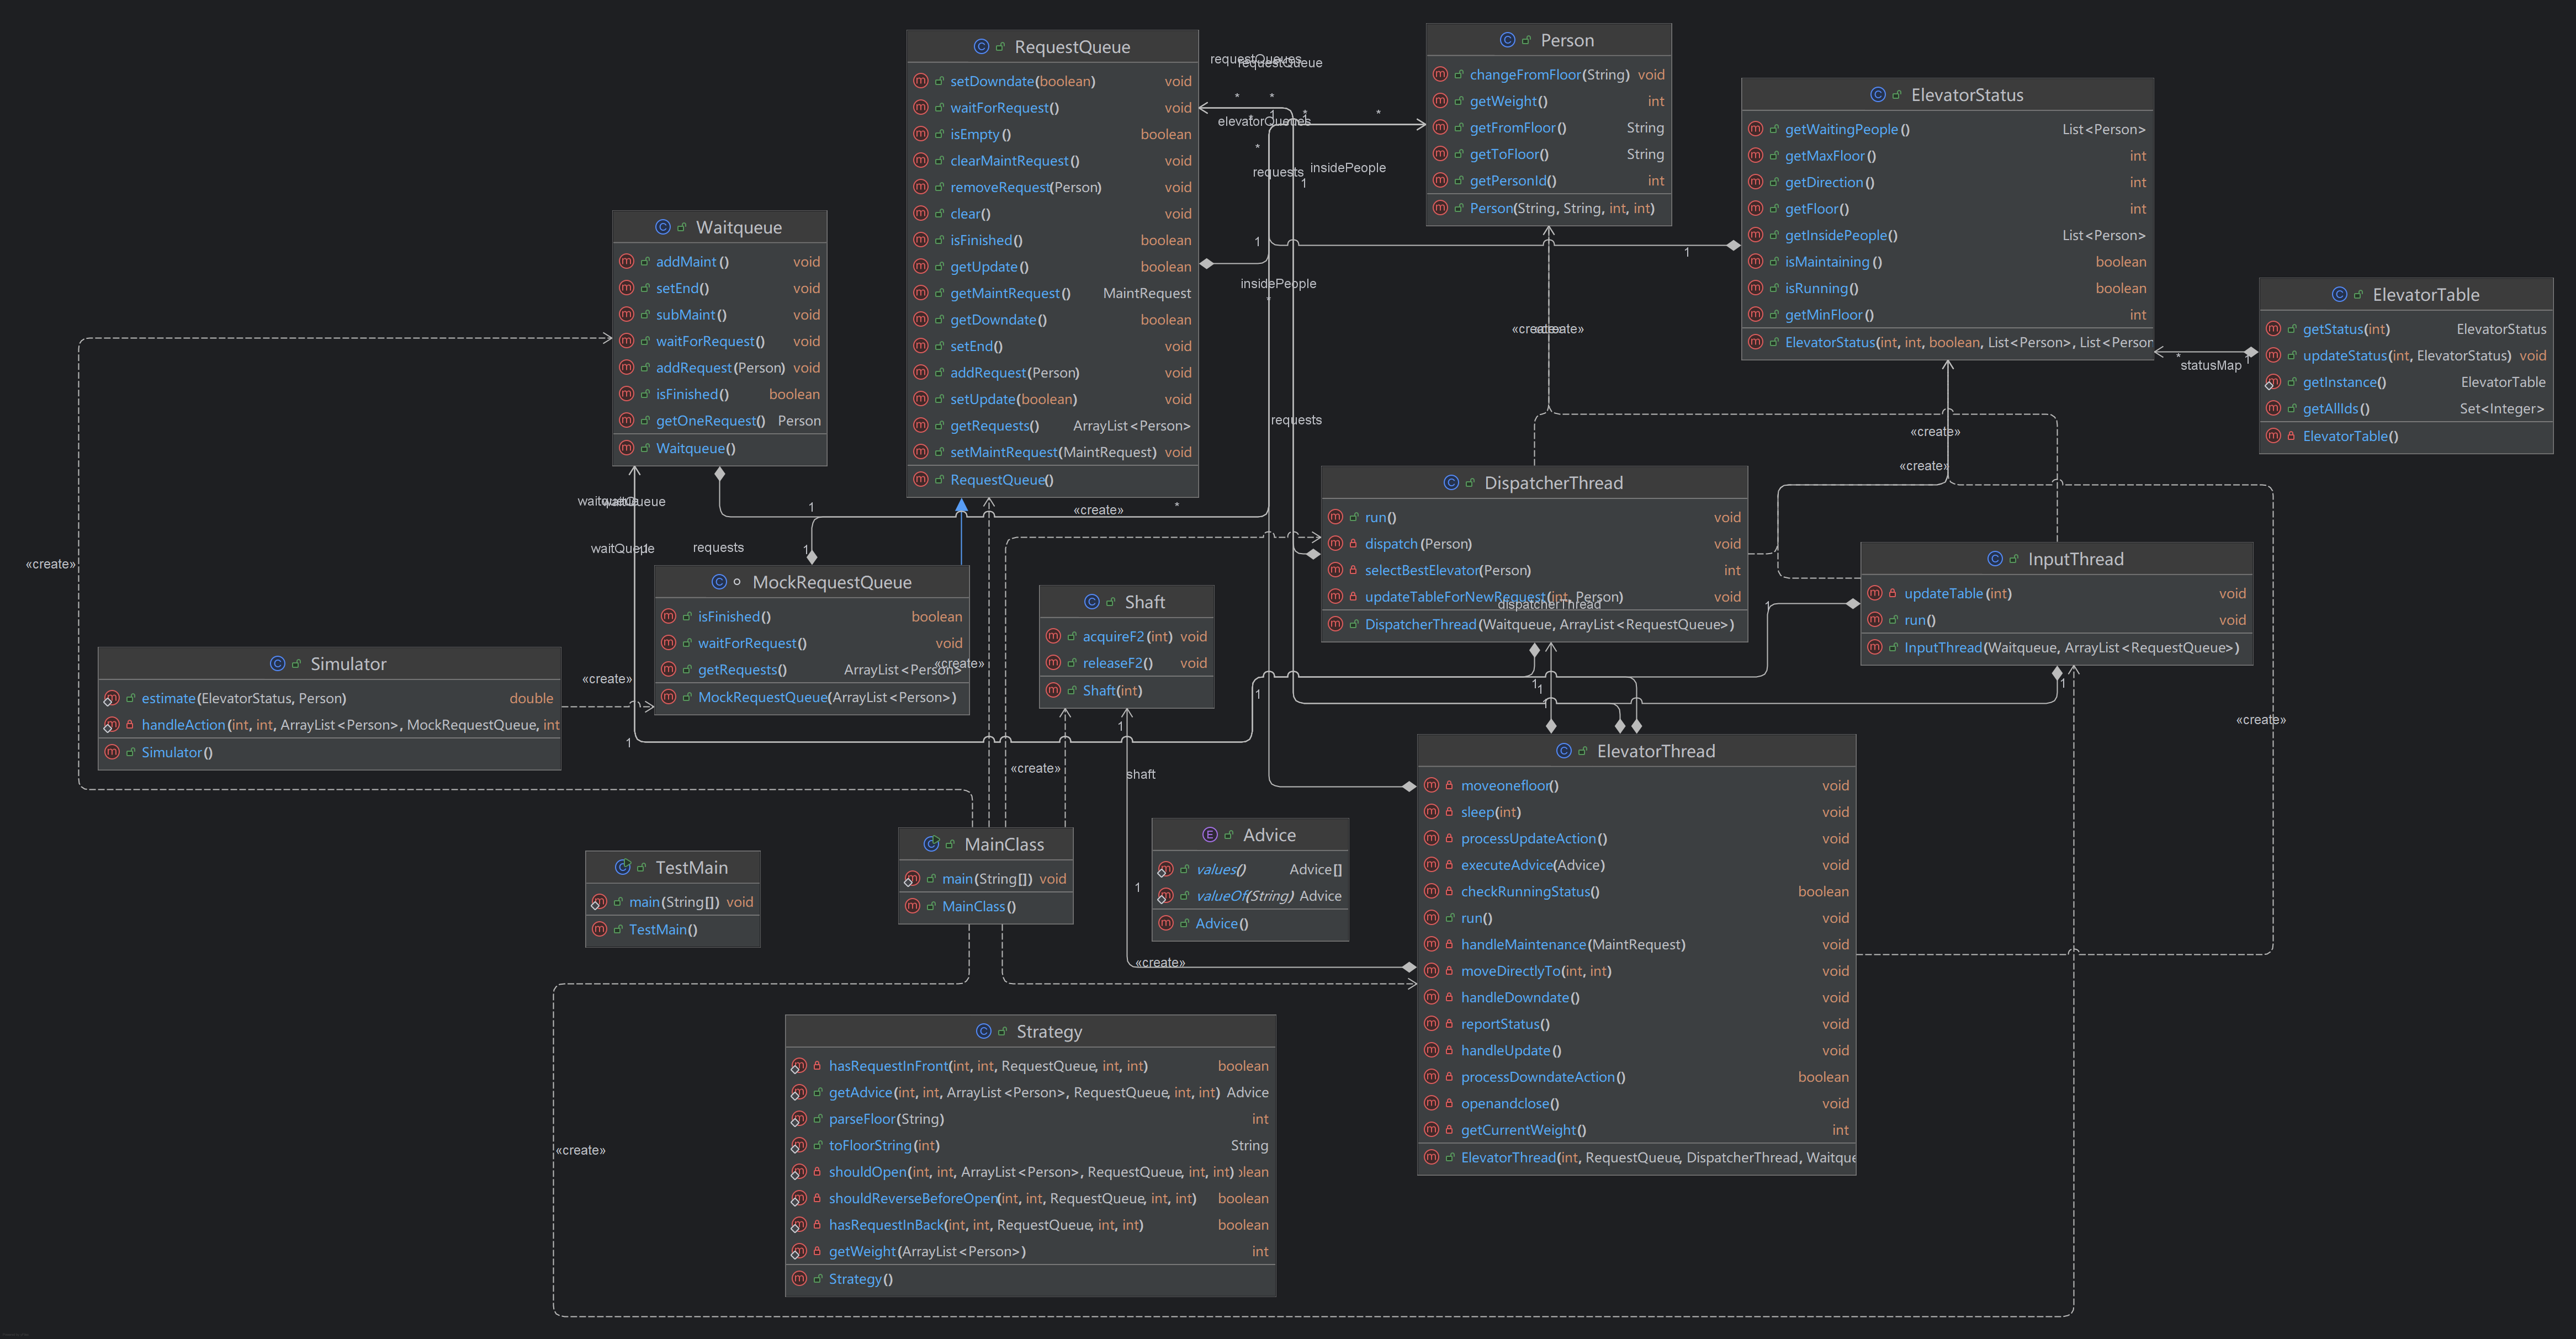This screenshot has height=1339, width=2576.
Task: Click the class icon beside InputThread title
Action: (x=1995, y=559)
